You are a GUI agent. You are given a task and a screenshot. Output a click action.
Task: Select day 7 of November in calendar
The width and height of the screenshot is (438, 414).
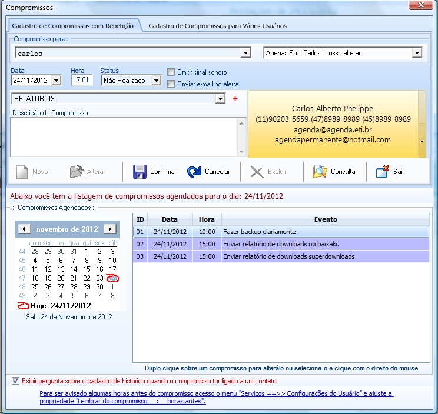tap(74, 261)
